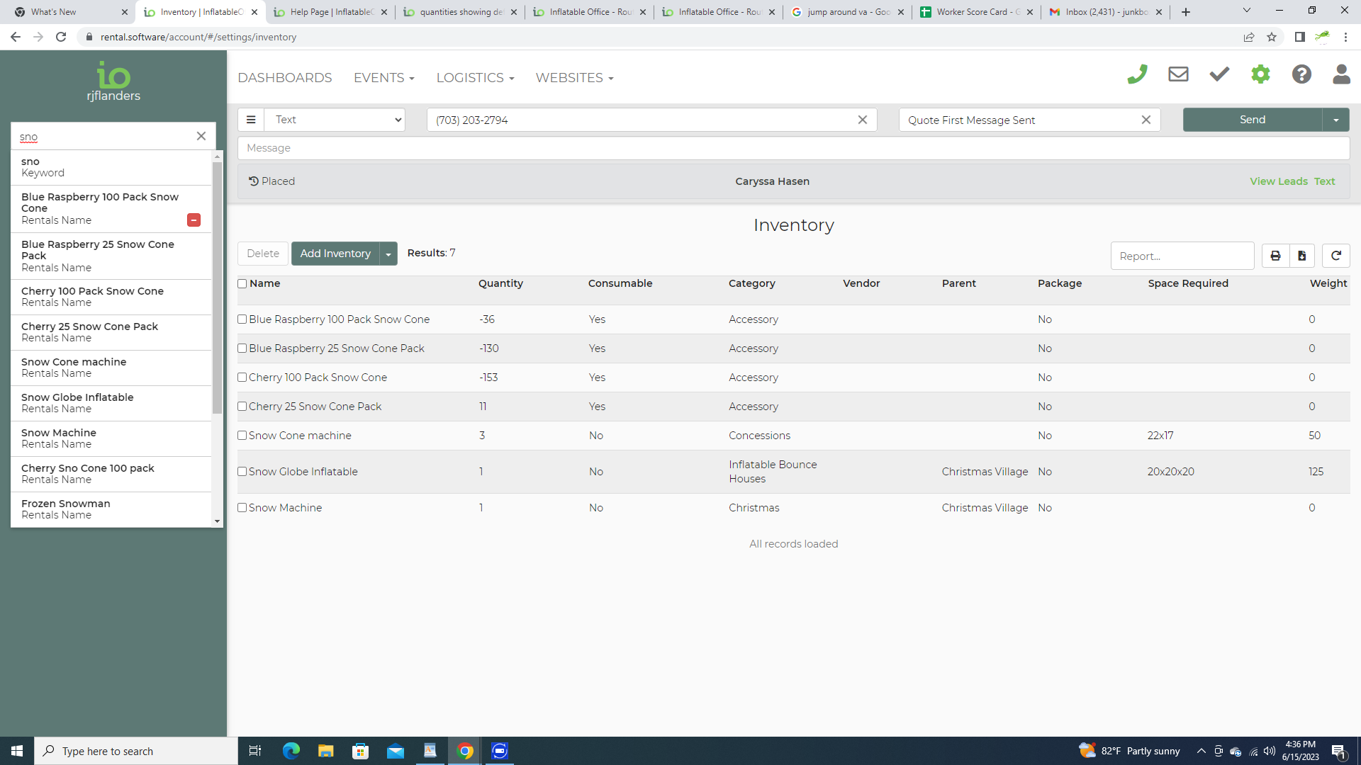Expand the Add Inventory dropdown arrow
The height and width of the screenshot is (765, 1361).
388,254
